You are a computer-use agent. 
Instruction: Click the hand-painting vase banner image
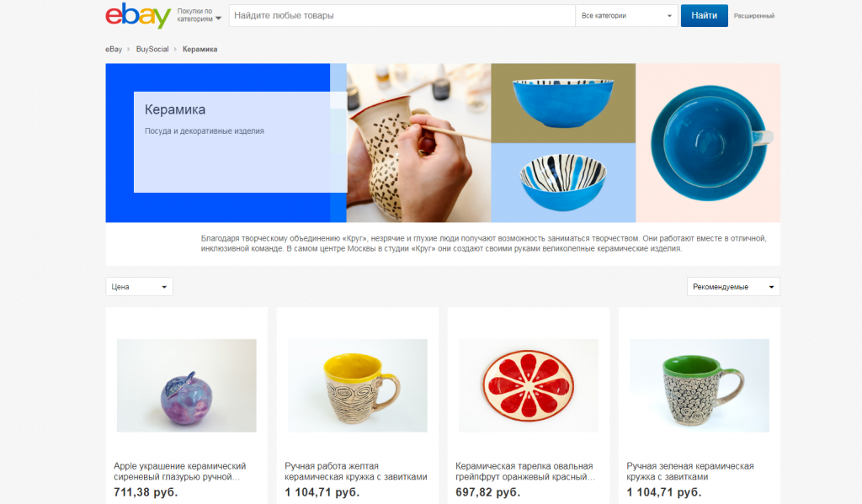[x=418, y=143]
